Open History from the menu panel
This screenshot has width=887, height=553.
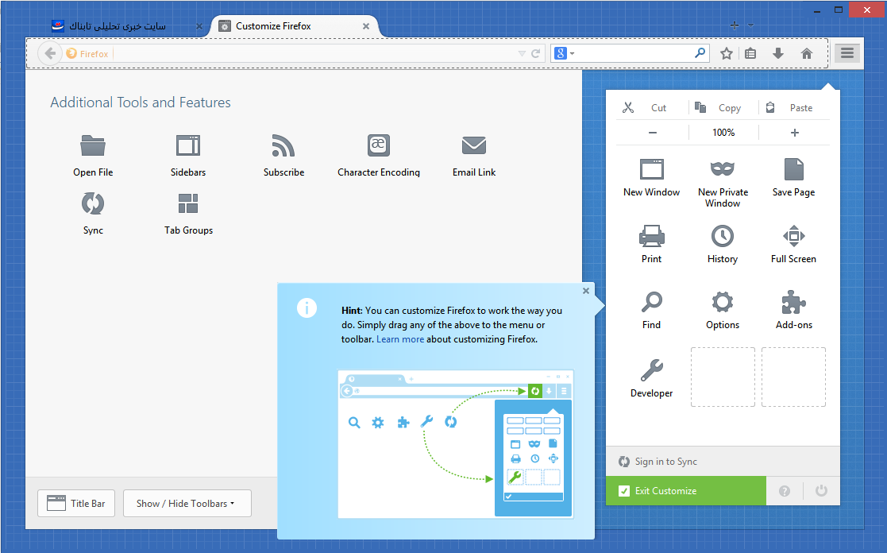[x=723, y=236]
